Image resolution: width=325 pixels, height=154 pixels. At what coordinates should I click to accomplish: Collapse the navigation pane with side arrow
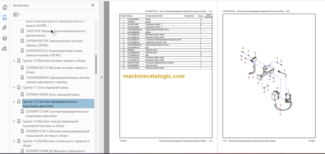(x=102, y=77)
